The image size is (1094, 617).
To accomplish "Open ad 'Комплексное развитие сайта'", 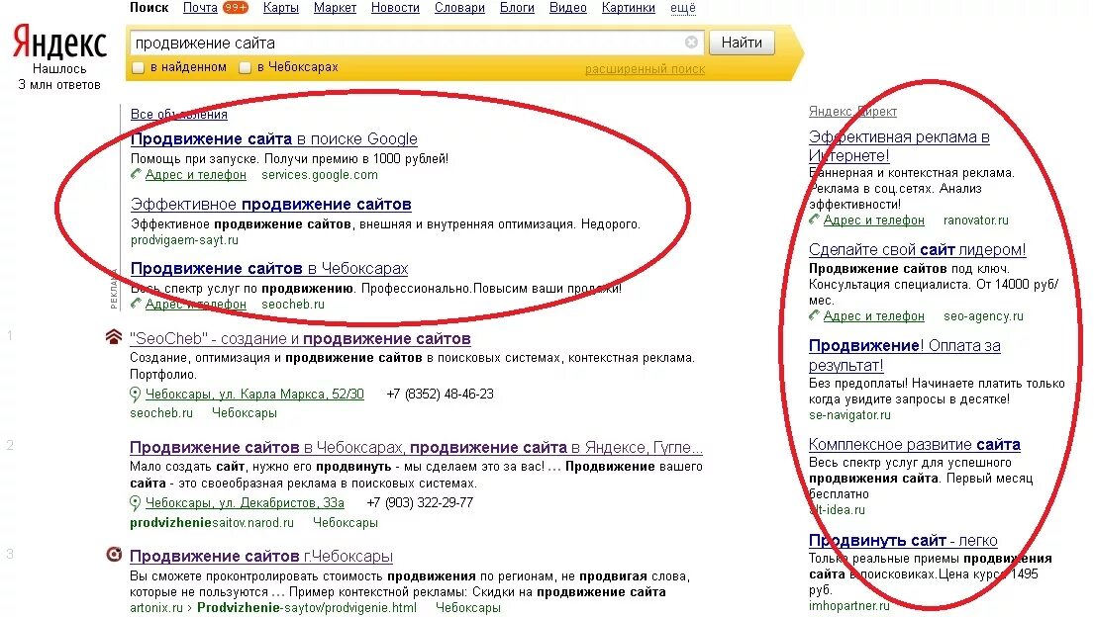I will point(914,444).
